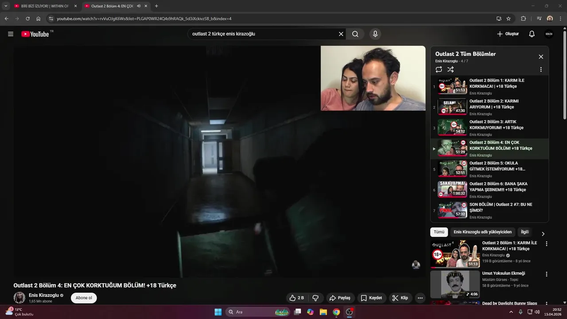Open Chrome extensions puzzle icon
The height and width of the screenshot is (319, 567).
[x=523, y=19]
